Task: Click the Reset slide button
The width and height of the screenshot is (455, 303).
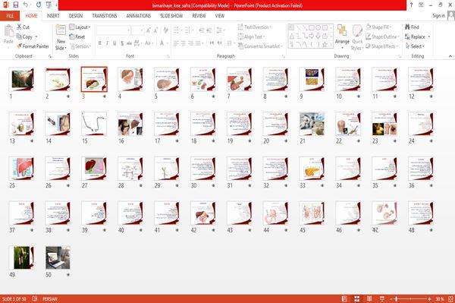Action: pos(77,36)
